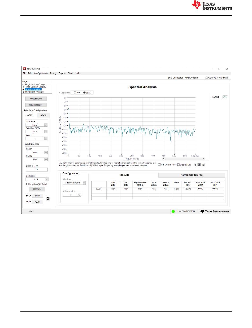Screen dimensions: 252x328
Task: Click Texas Instruments logo in status bar
Action: pyautogui.click(x=215, y=211)
